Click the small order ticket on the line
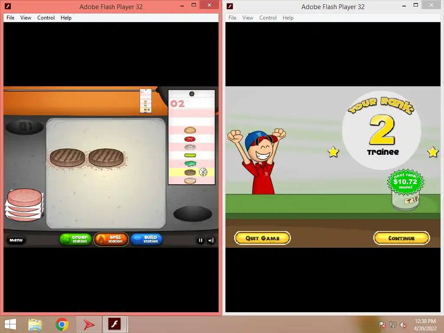444x333 pixels. tap(146, 101)
